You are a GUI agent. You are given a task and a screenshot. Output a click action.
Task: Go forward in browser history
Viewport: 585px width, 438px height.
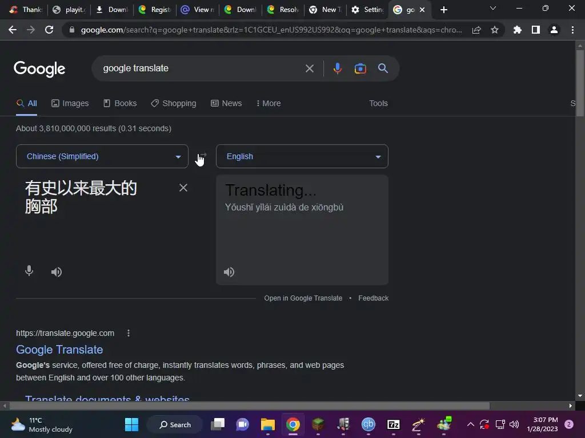[31, 30]
